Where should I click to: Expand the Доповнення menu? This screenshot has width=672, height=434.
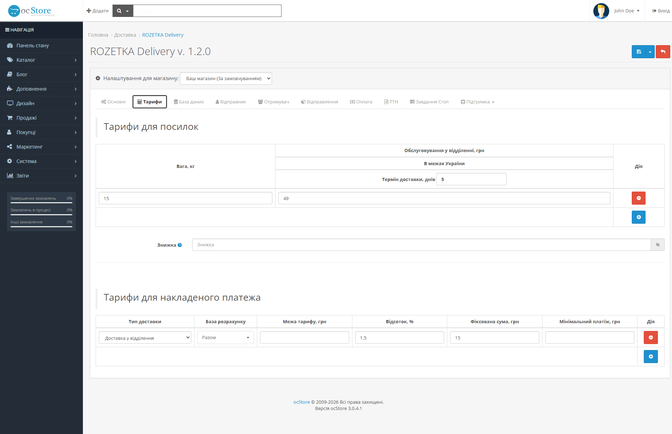click(x=41, y=89)
